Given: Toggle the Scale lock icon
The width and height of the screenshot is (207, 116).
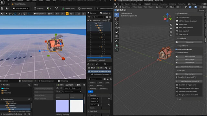Looking at the screenshot, I should click(x=98, y=105).
